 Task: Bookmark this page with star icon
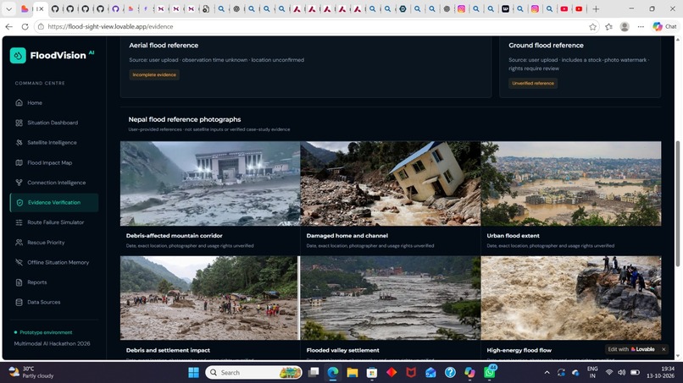coord(592,27)
